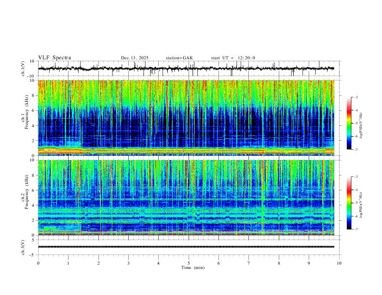Click the 'start UT = 12:20:0' text
The image size is (382, 295).
[233, 58]
